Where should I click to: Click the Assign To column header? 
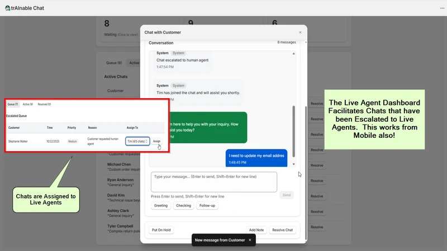tap(132, 128)
